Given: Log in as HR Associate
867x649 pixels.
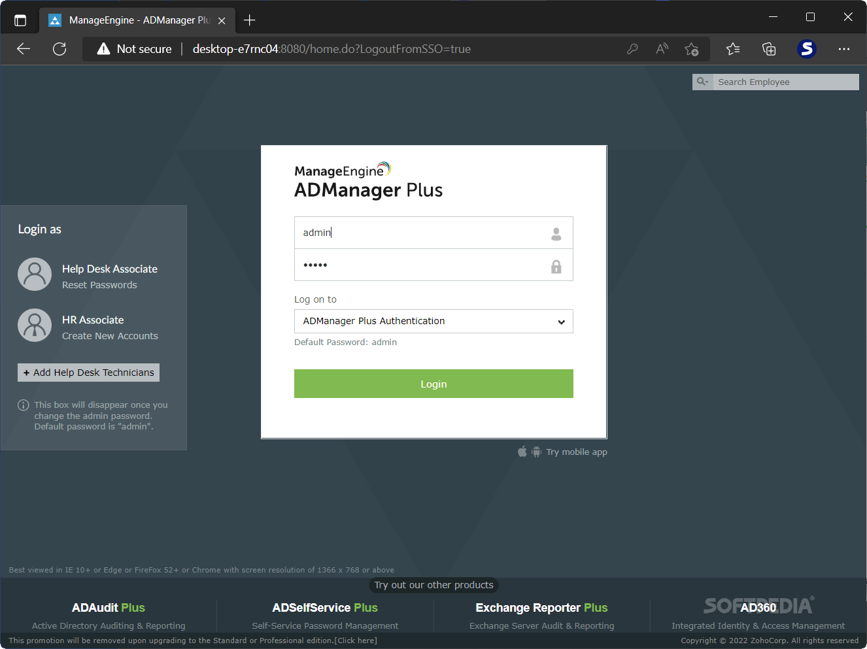Looking at the screenshot, I should [93, 320].
